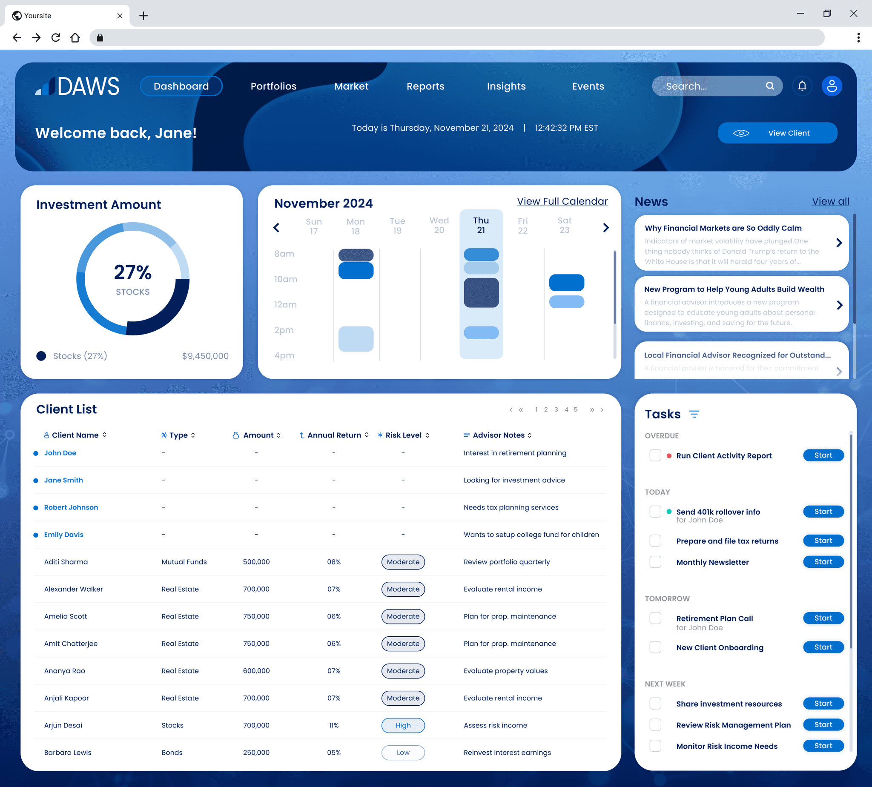Open the Portfolios menu item
The height and width of the screenshot is (787, 872).
tap(273, 86)
